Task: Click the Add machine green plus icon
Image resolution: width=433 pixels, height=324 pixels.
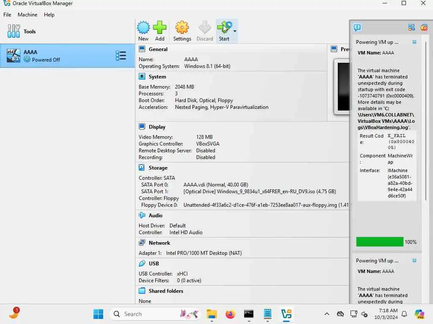Action: click(x=159, y=27)
